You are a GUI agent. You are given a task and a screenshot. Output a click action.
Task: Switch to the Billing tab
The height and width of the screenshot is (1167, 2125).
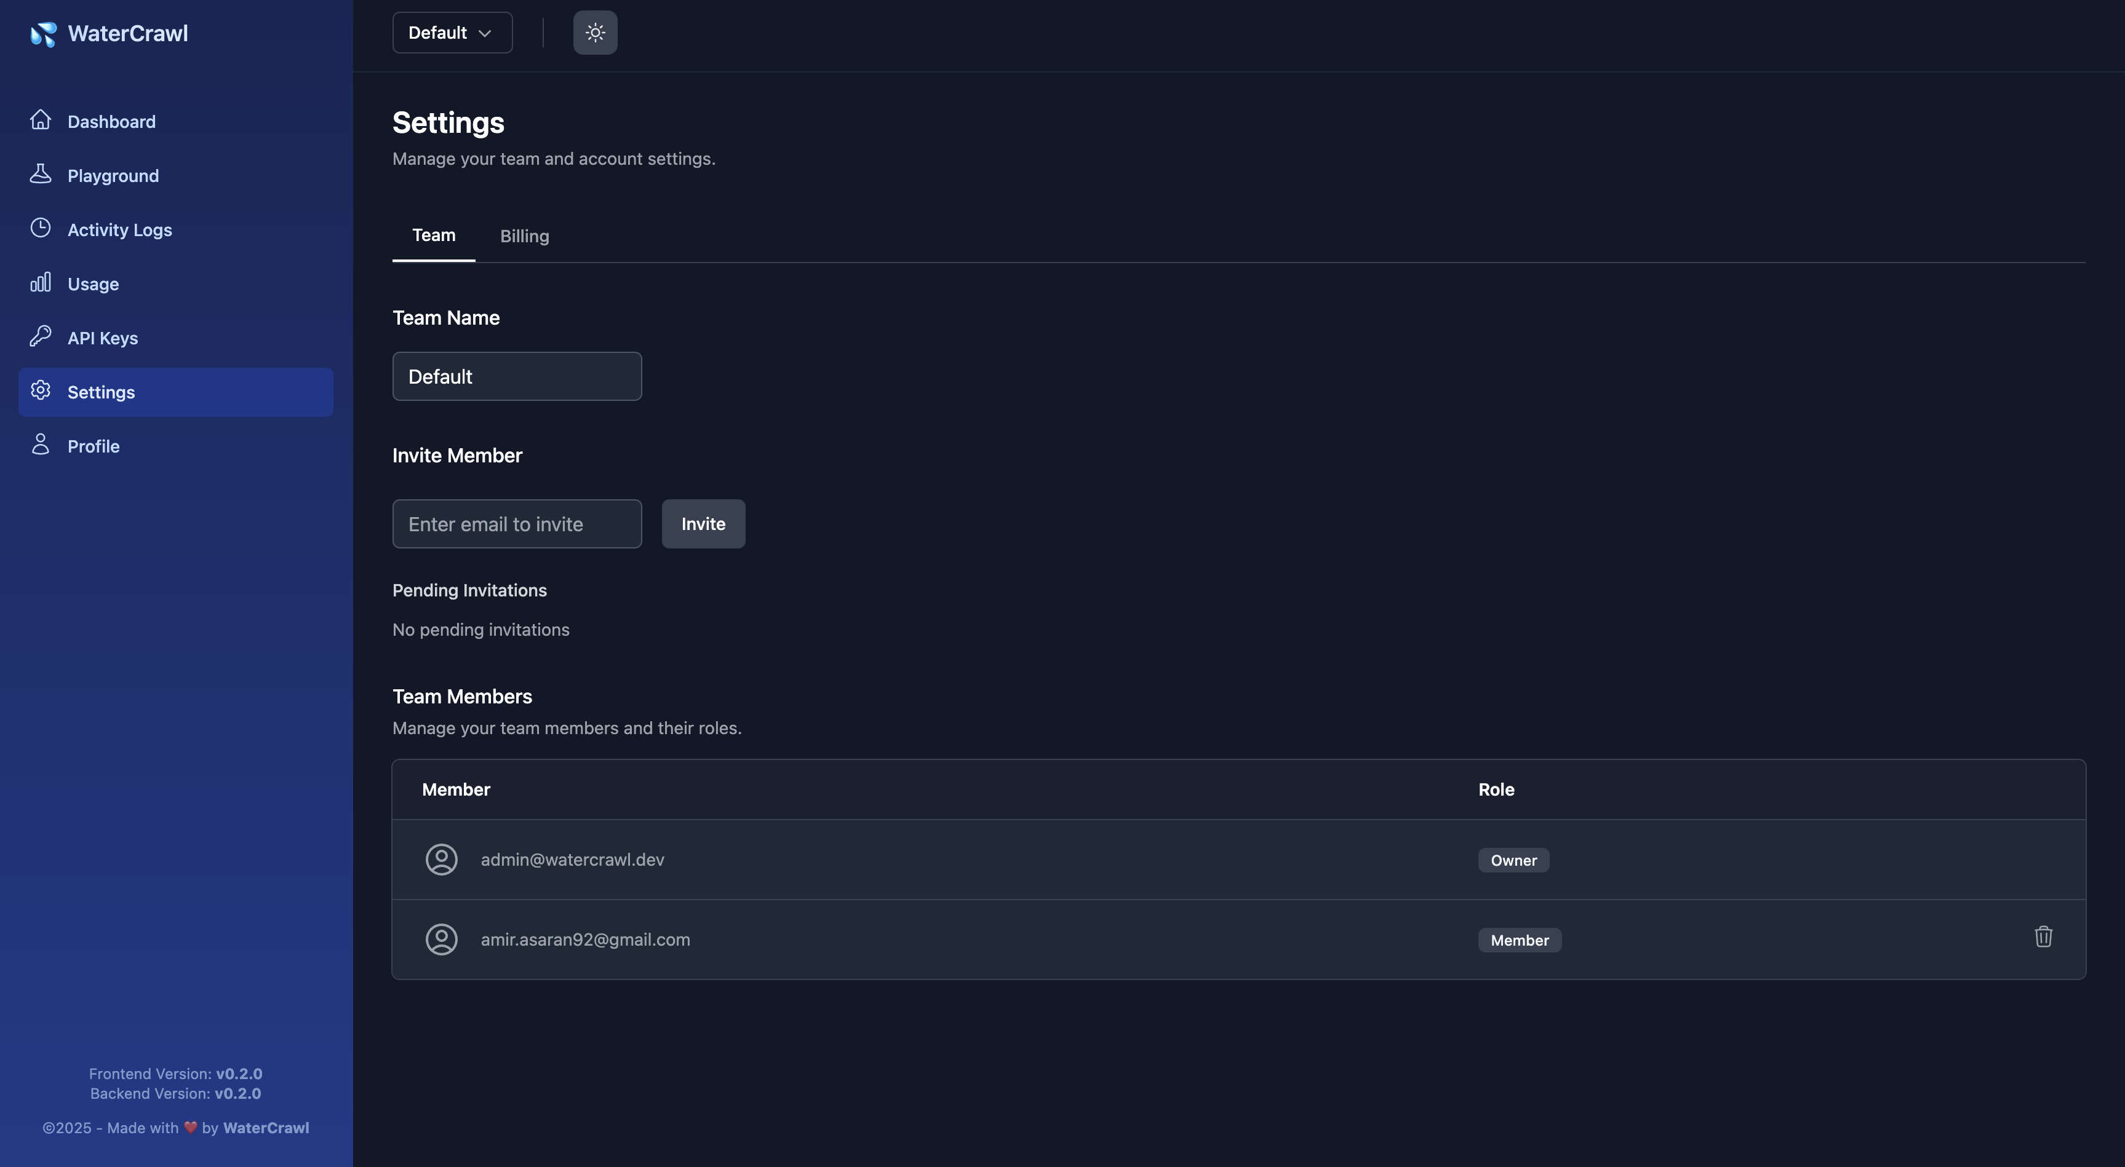pos(524,237)
